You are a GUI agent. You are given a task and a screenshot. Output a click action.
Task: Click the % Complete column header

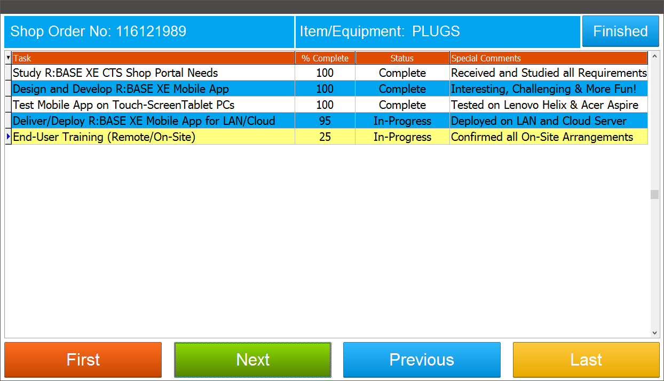(325, 58)
